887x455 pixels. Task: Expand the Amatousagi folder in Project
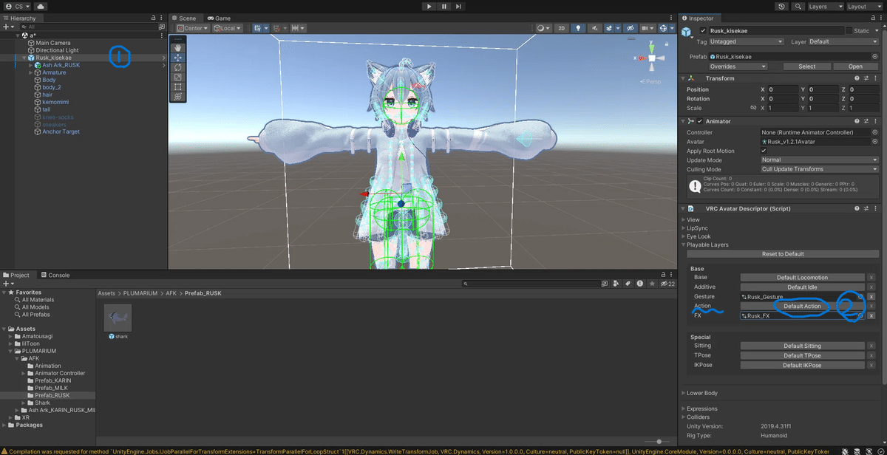11,336
